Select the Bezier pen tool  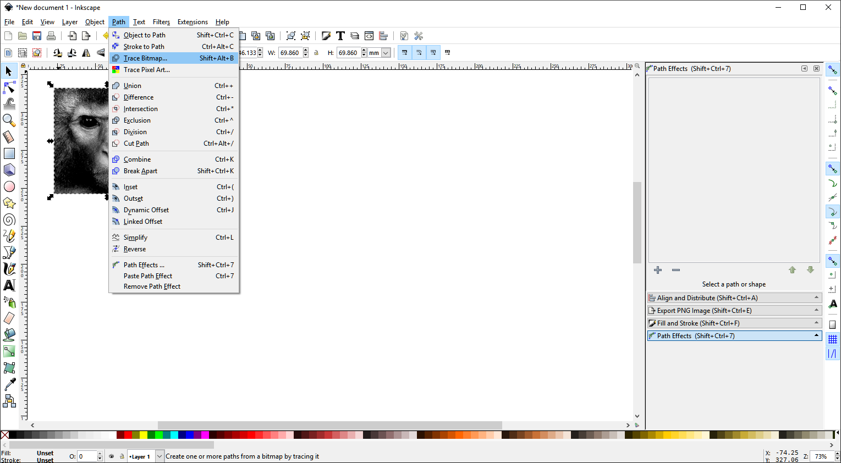click(x=9, y=252)
